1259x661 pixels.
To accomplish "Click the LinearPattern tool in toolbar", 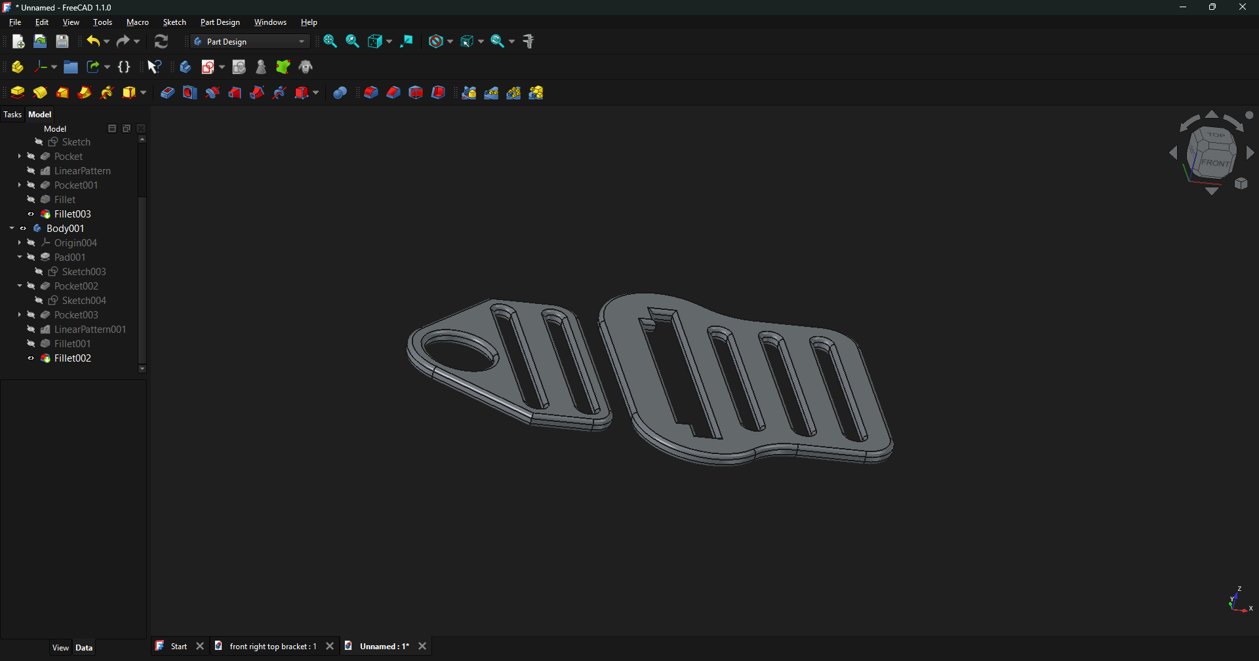I will 491,93.
